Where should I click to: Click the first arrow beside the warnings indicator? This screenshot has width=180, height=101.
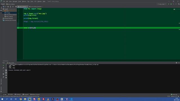point(177,9)
